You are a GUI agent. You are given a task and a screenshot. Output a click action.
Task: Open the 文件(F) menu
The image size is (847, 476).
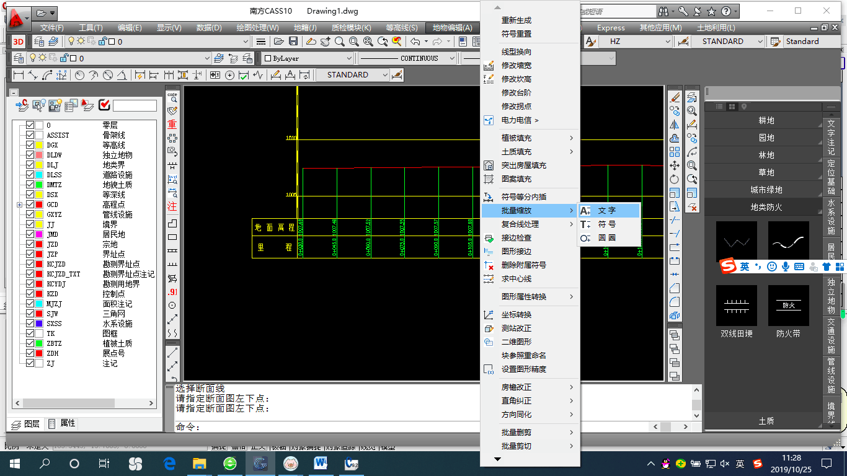pyautogui.click(x=52, y=28)
